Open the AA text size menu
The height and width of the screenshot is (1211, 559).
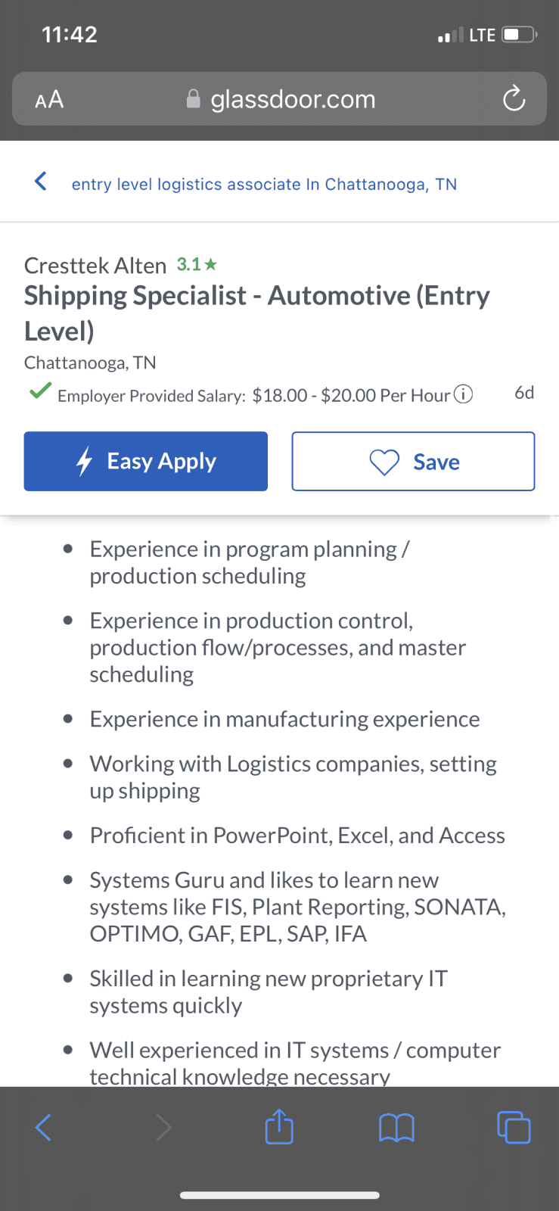tap(49, 99)
